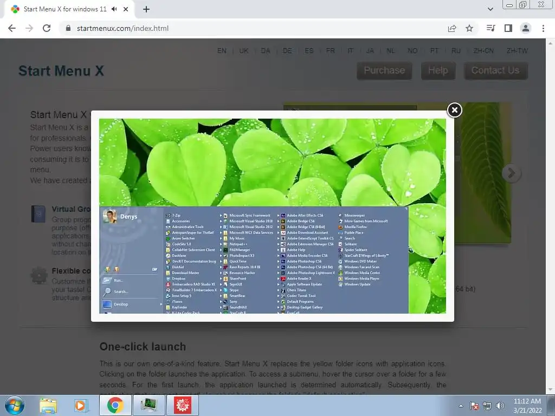Click the Contact Us button
555x416 pixels.
(495, 70)
